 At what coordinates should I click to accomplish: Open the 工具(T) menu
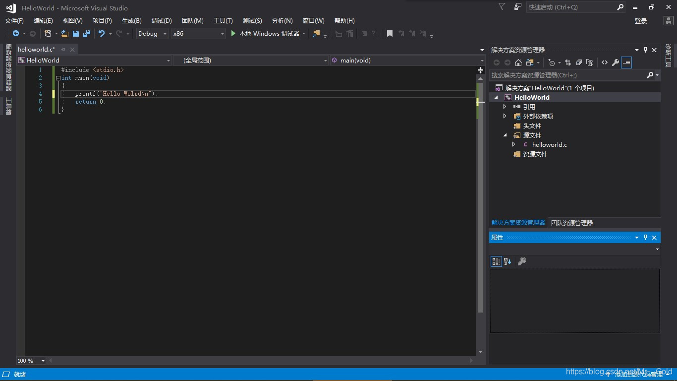(223, 21)
